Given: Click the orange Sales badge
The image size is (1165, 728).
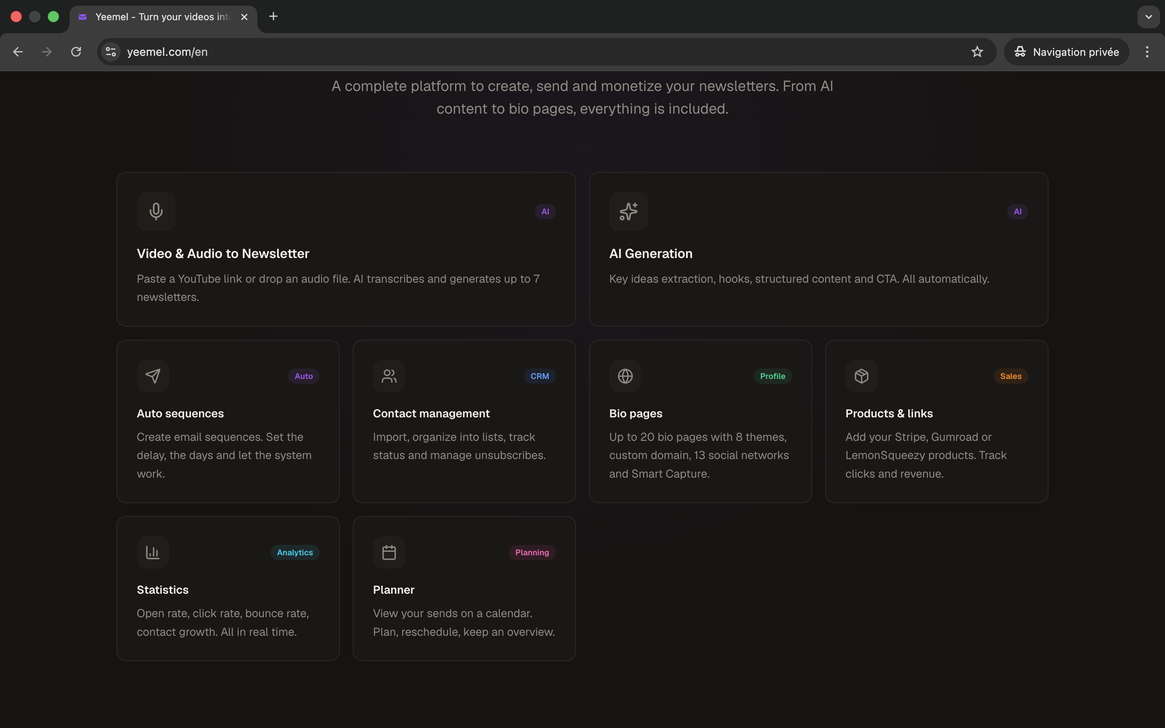Looking at the screenshot, I should 1010,376.
